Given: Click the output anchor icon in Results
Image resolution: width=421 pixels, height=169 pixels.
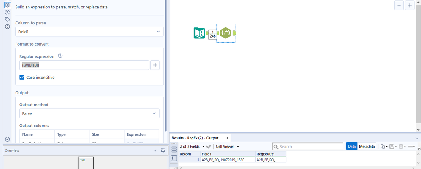Looking at the screenshot, I should point(174,158).
